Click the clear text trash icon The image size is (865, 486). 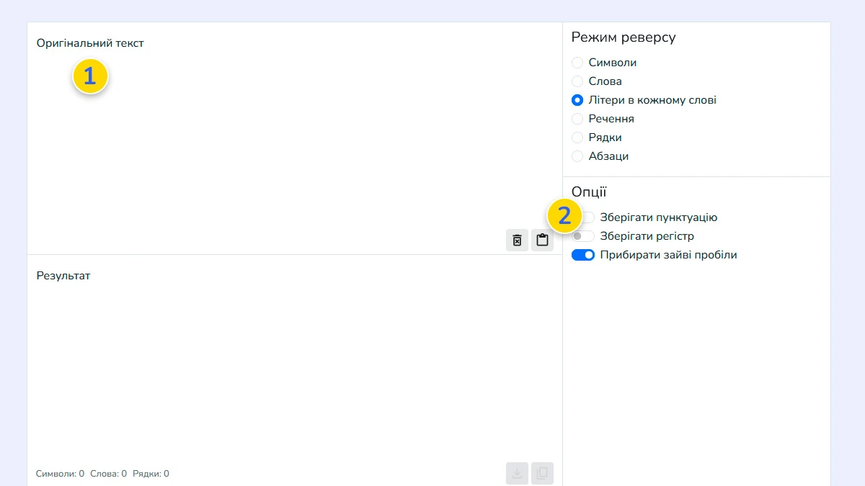(x=517, y=240)
